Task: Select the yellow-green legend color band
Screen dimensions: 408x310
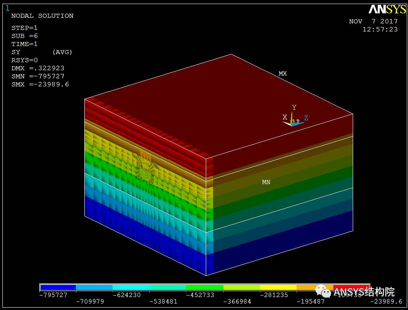Action: pyautogui.click(x=241, y=287)
